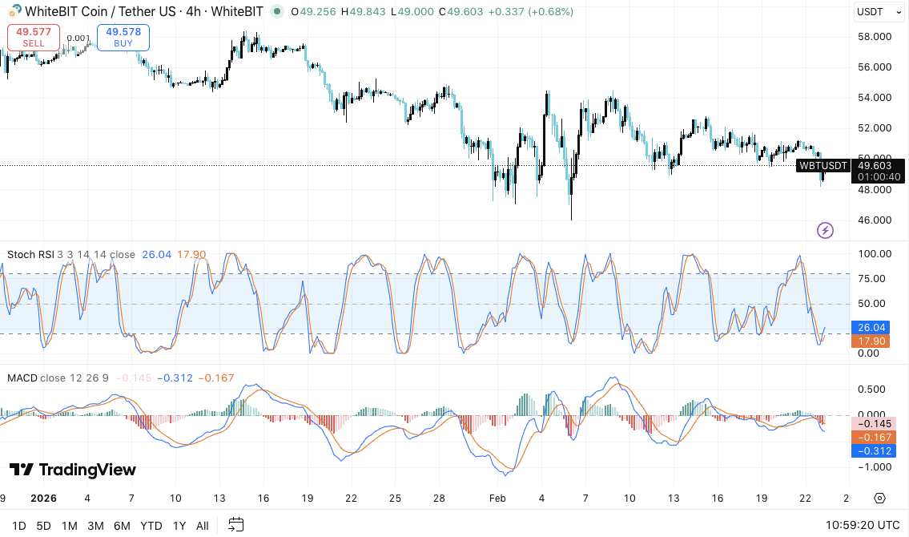Choose the 3M time range
Image resolution: width=909 pixels, height=537 pixels.
[x=95, y=526]
